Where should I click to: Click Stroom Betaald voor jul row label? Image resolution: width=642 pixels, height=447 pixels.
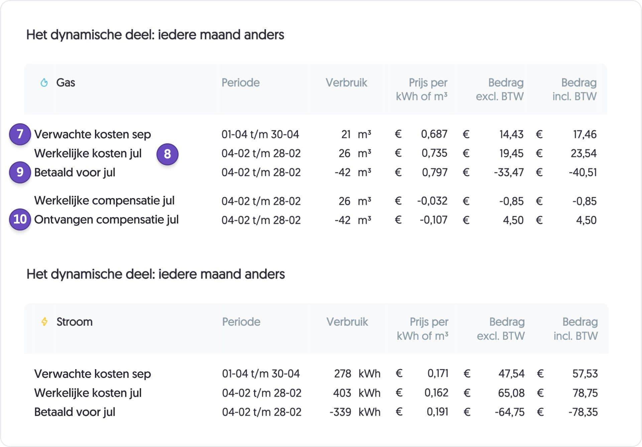click(x=75, y=412)
